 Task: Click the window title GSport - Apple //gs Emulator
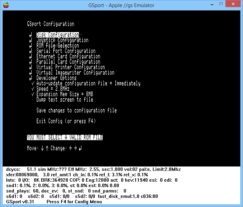pyautogui.click(x=121, y=5)
